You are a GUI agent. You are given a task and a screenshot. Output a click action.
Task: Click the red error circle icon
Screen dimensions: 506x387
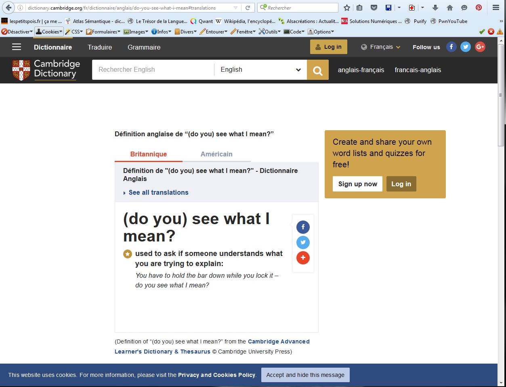coord(491,31)
